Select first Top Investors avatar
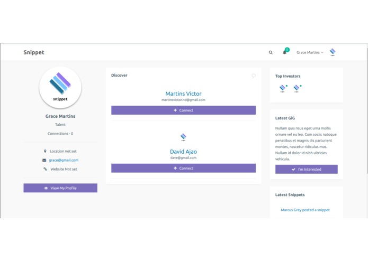Image resolution: width=368 pixels, height=261 pixels. pyautogui.click(x=283, y=88)
